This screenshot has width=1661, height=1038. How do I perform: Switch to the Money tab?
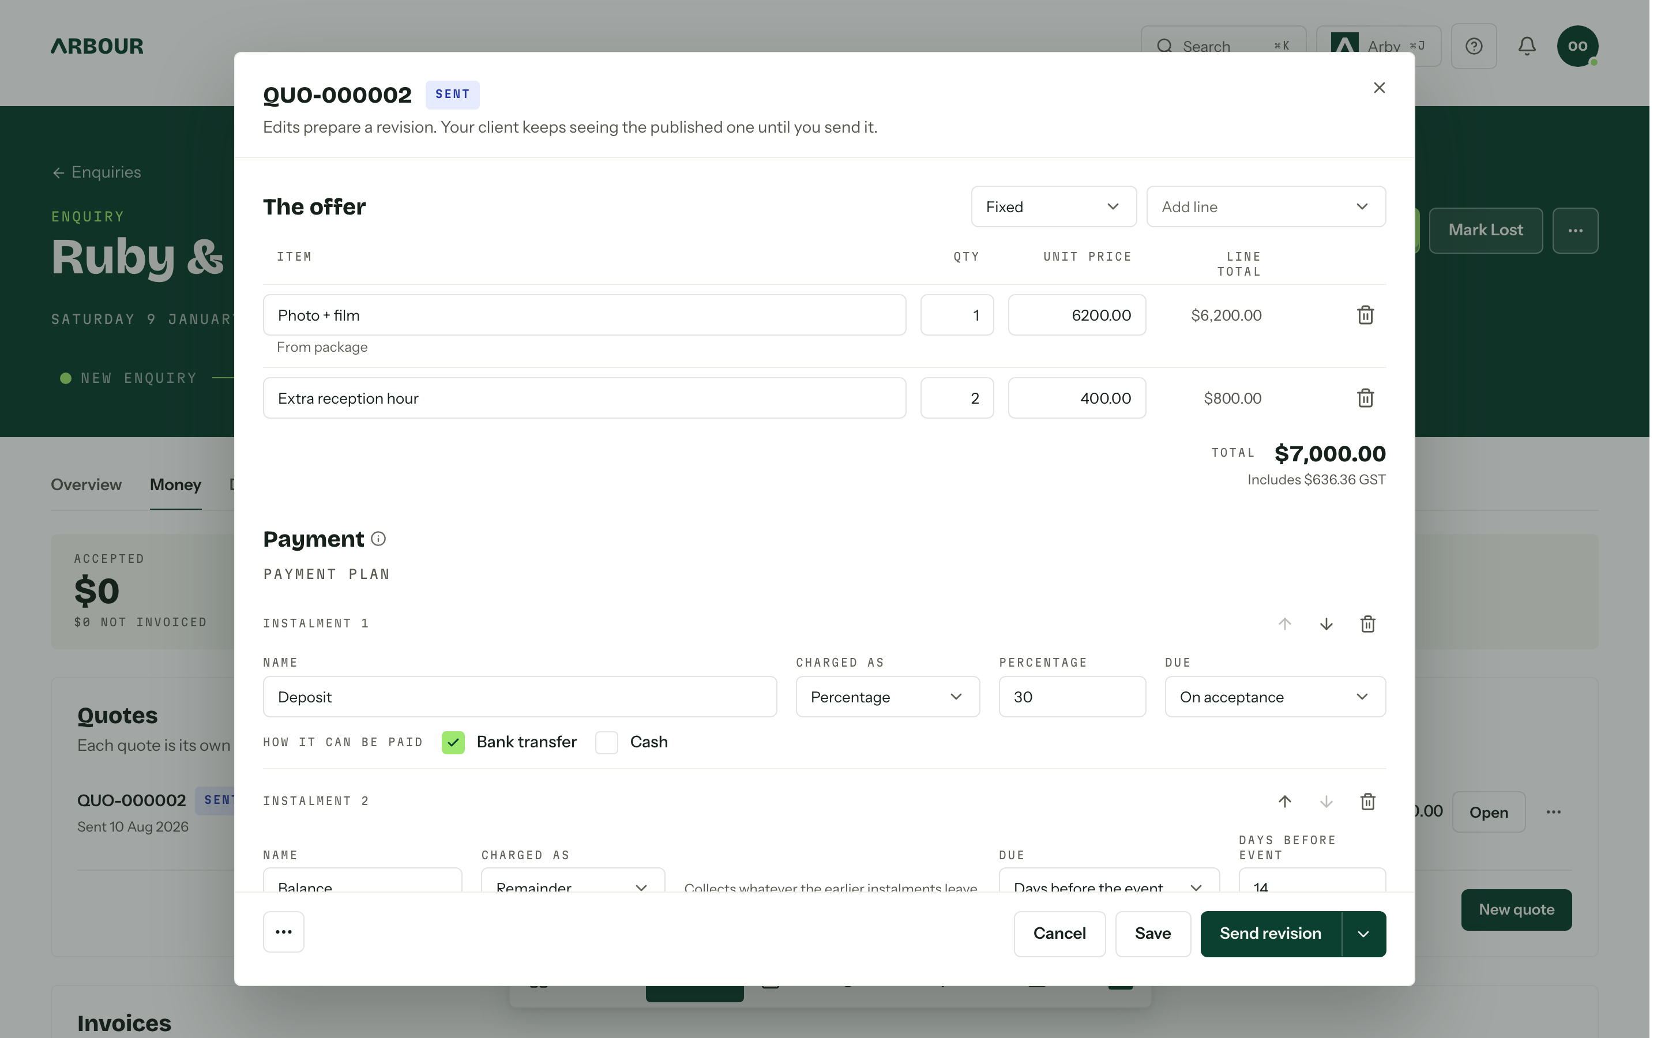click(176, 484)
